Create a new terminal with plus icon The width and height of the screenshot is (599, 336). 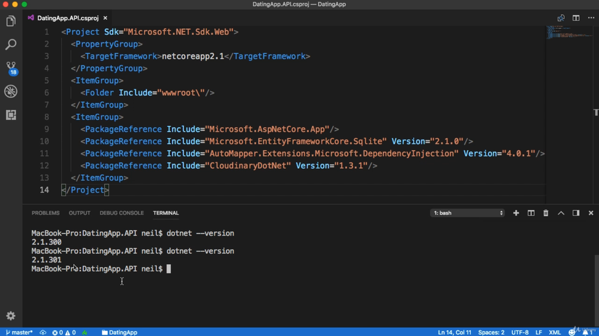(516, 213)
